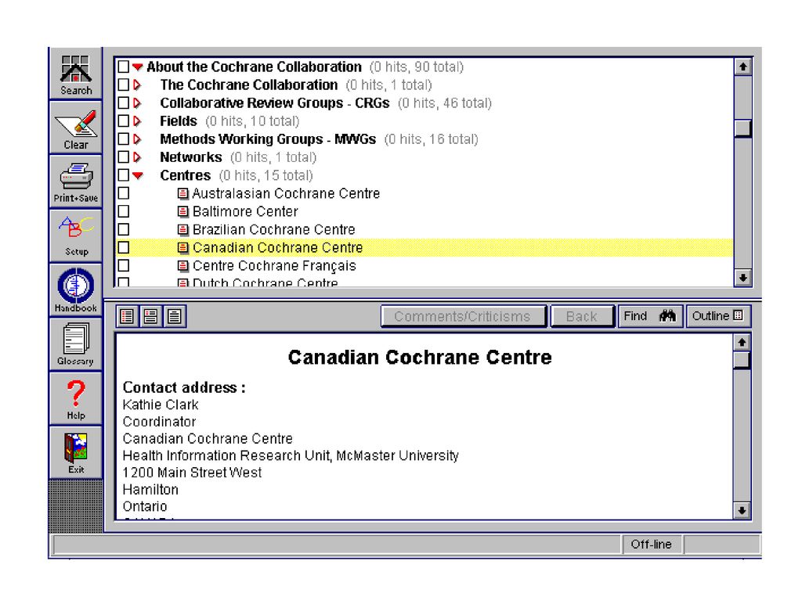This screenshot has width=802, height=601.
Task: Select the second document view icon
Action: [x=150, y=316]
